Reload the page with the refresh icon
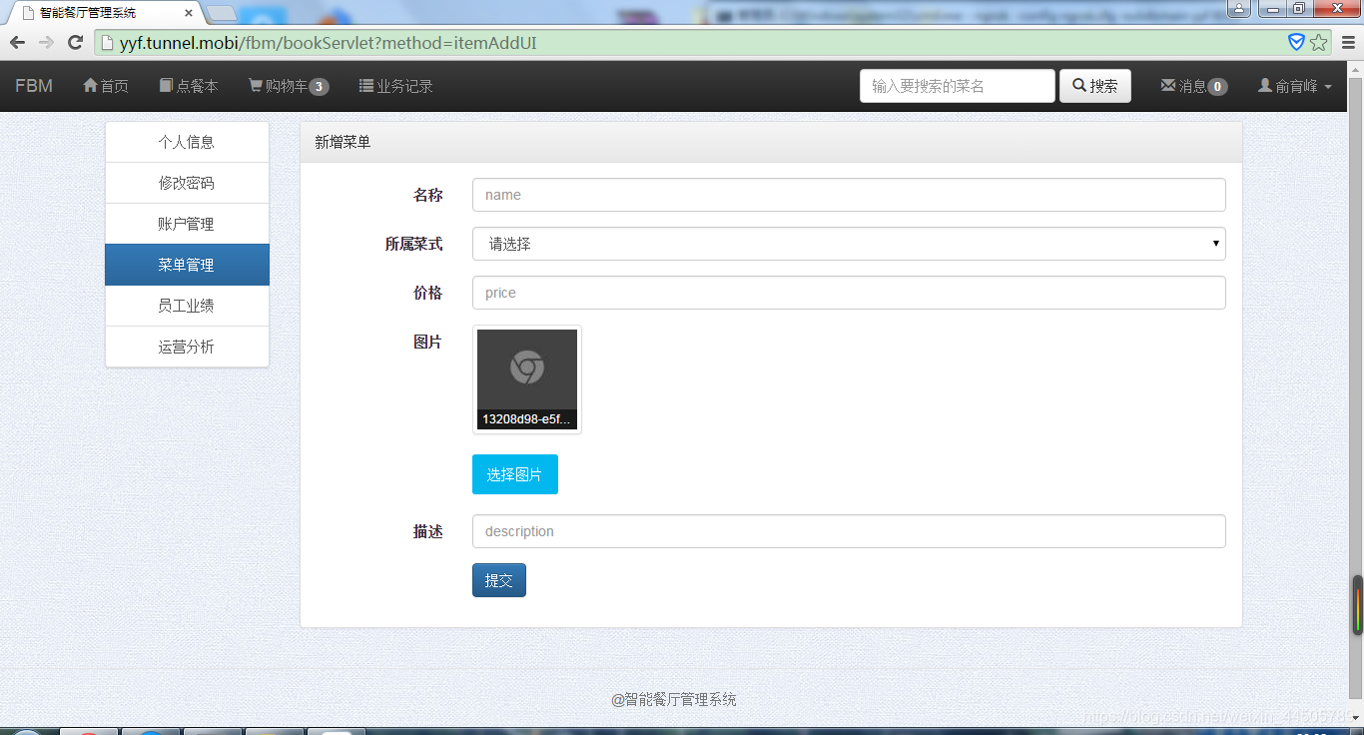Image resolution: width=1364 pixels, height=735 pixels. (x=75, y=42)
